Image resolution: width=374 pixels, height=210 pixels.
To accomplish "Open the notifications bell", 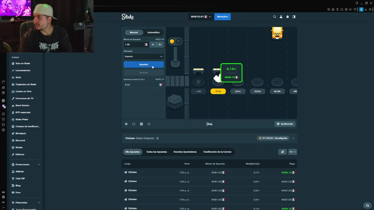I will click(288, 17).
